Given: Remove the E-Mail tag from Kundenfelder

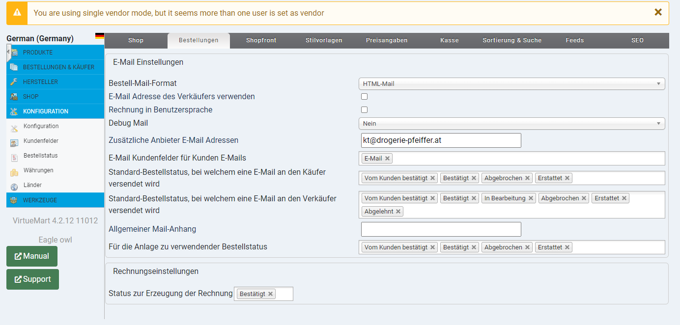Looking at the screenshot, I should click(388, 158).
